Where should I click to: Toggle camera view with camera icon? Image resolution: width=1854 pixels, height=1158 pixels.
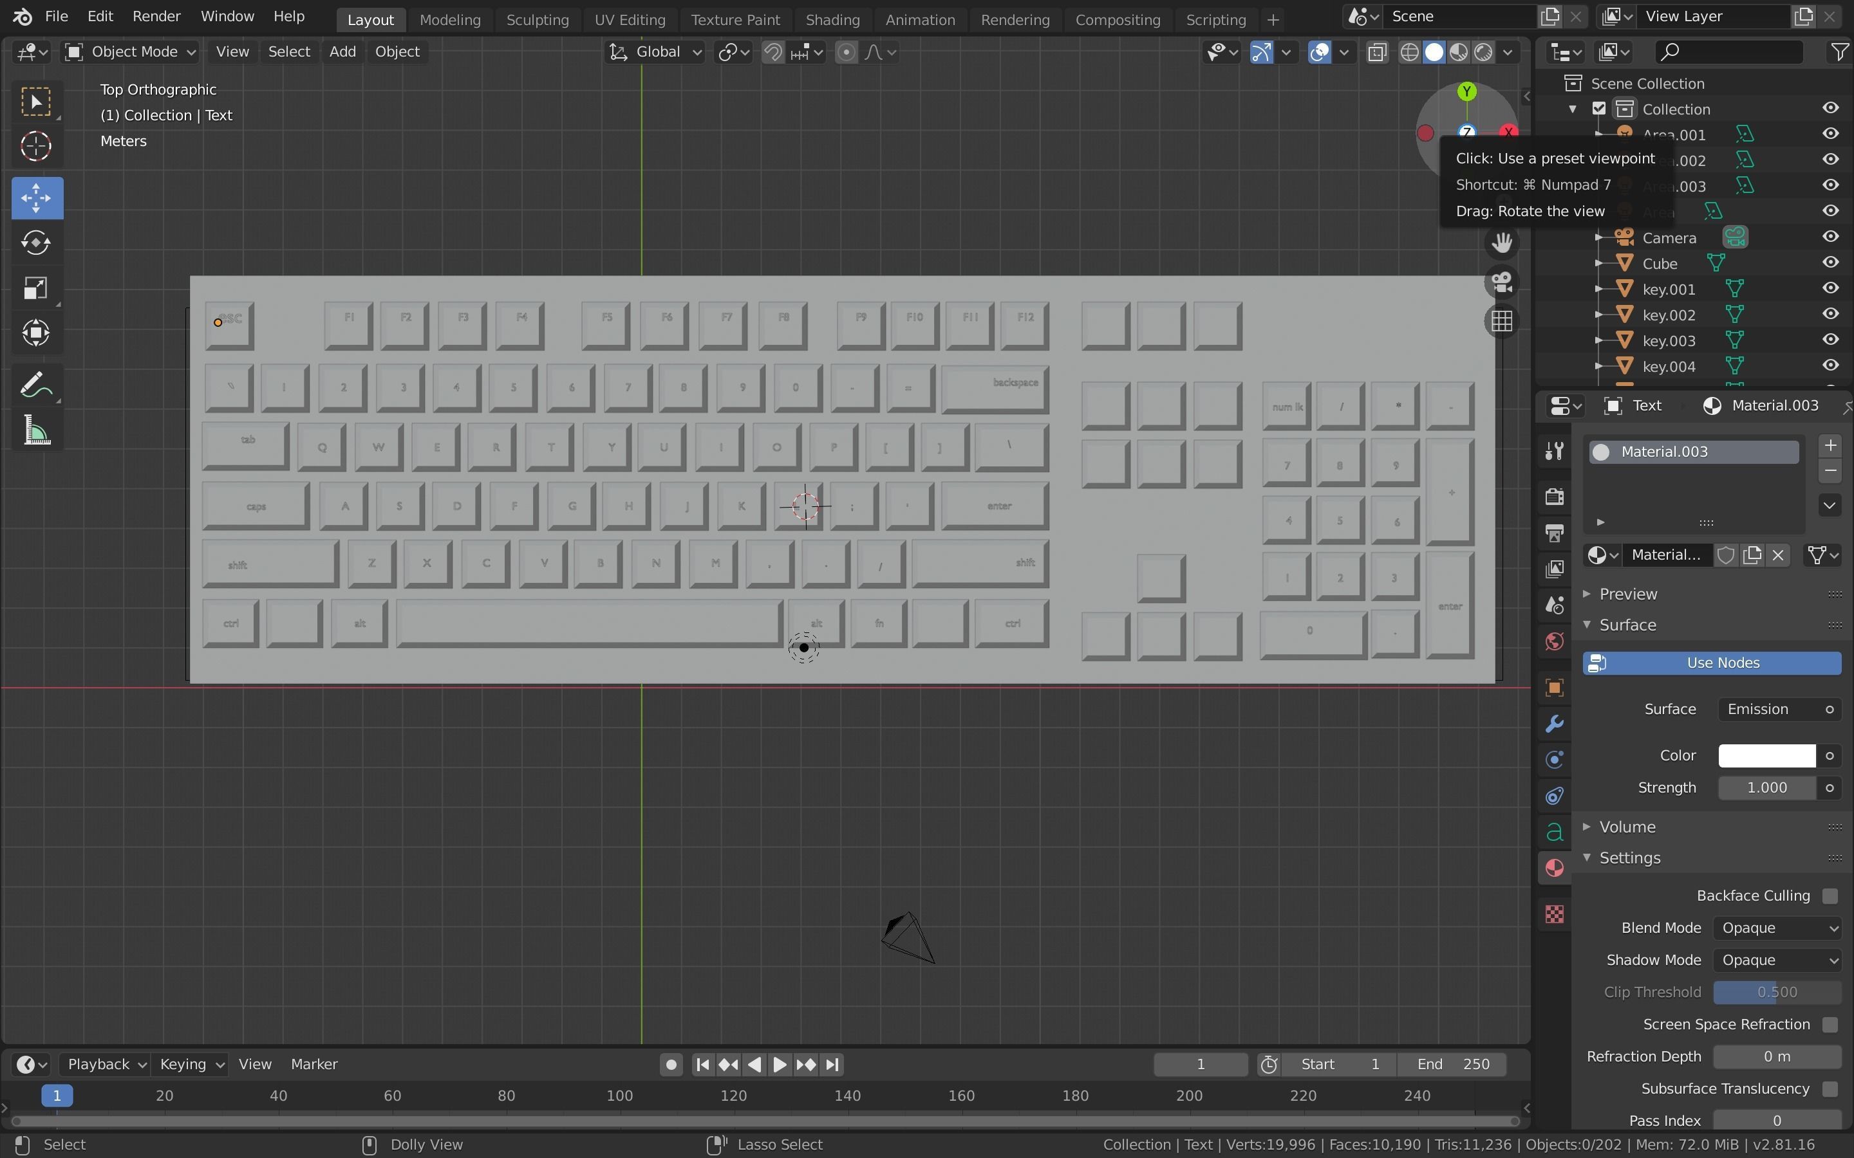1502,282
